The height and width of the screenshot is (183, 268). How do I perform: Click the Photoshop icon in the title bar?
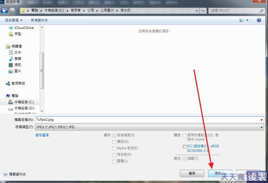click(x=2, y=2)
